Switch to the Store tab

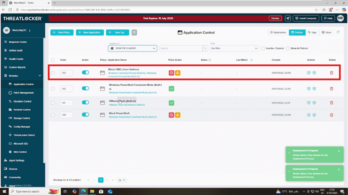(327, 32)
